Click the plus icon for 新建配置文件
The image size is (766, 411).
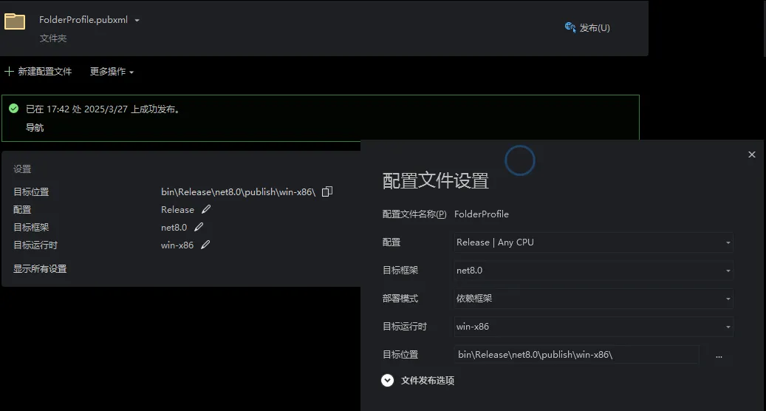[9, 72]
